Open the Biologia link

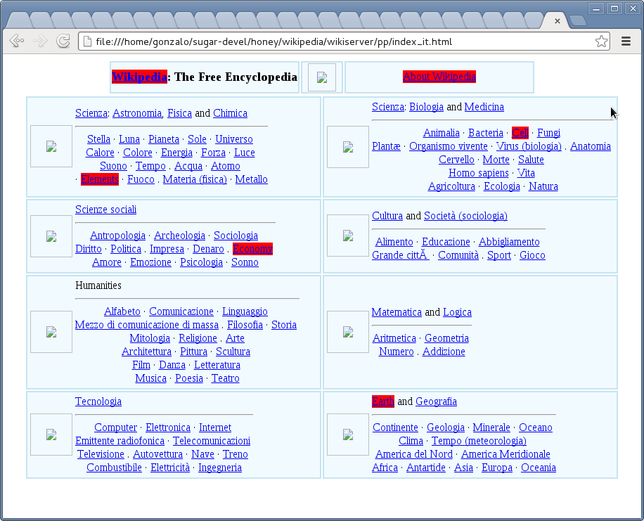click(426, 107)
